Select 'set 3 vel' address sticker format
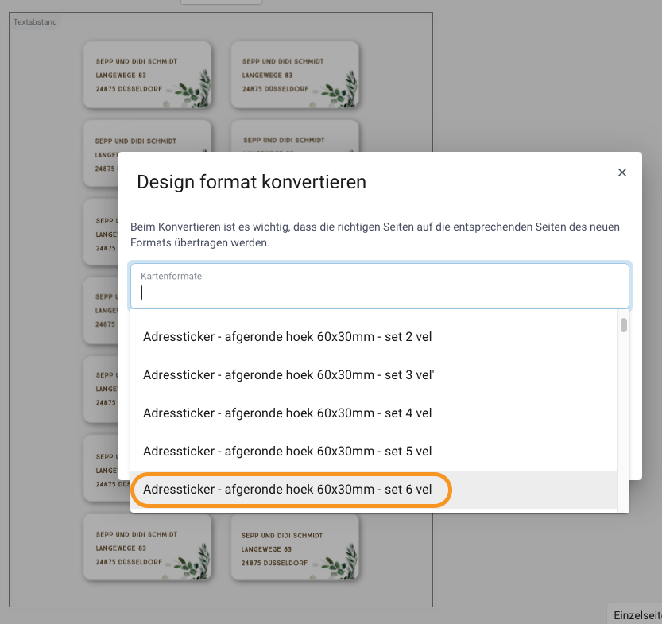 374,375
